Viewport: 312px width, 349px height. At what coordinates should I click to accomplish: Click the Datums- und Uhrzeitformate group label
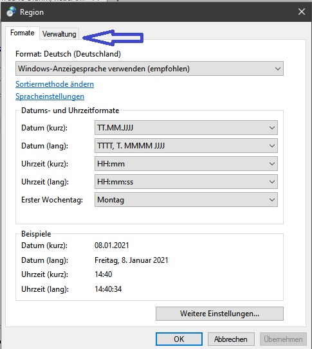click(70, 111)
